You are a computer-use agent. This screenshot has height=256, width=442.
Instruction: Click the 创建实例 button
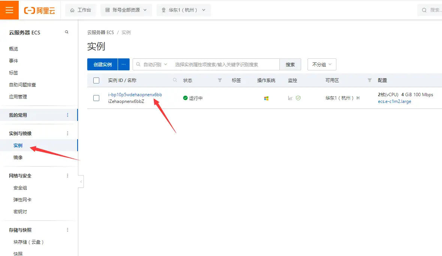(x=103, y=64)
